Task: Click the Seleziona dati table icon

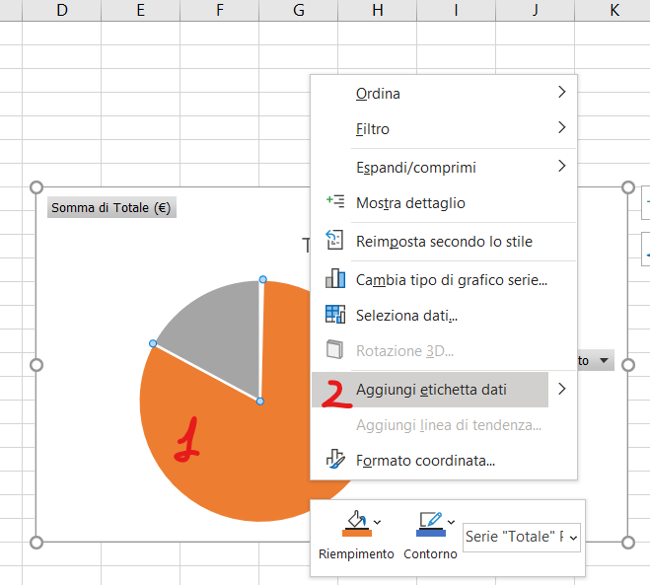Action: click(x=334, y=315)
